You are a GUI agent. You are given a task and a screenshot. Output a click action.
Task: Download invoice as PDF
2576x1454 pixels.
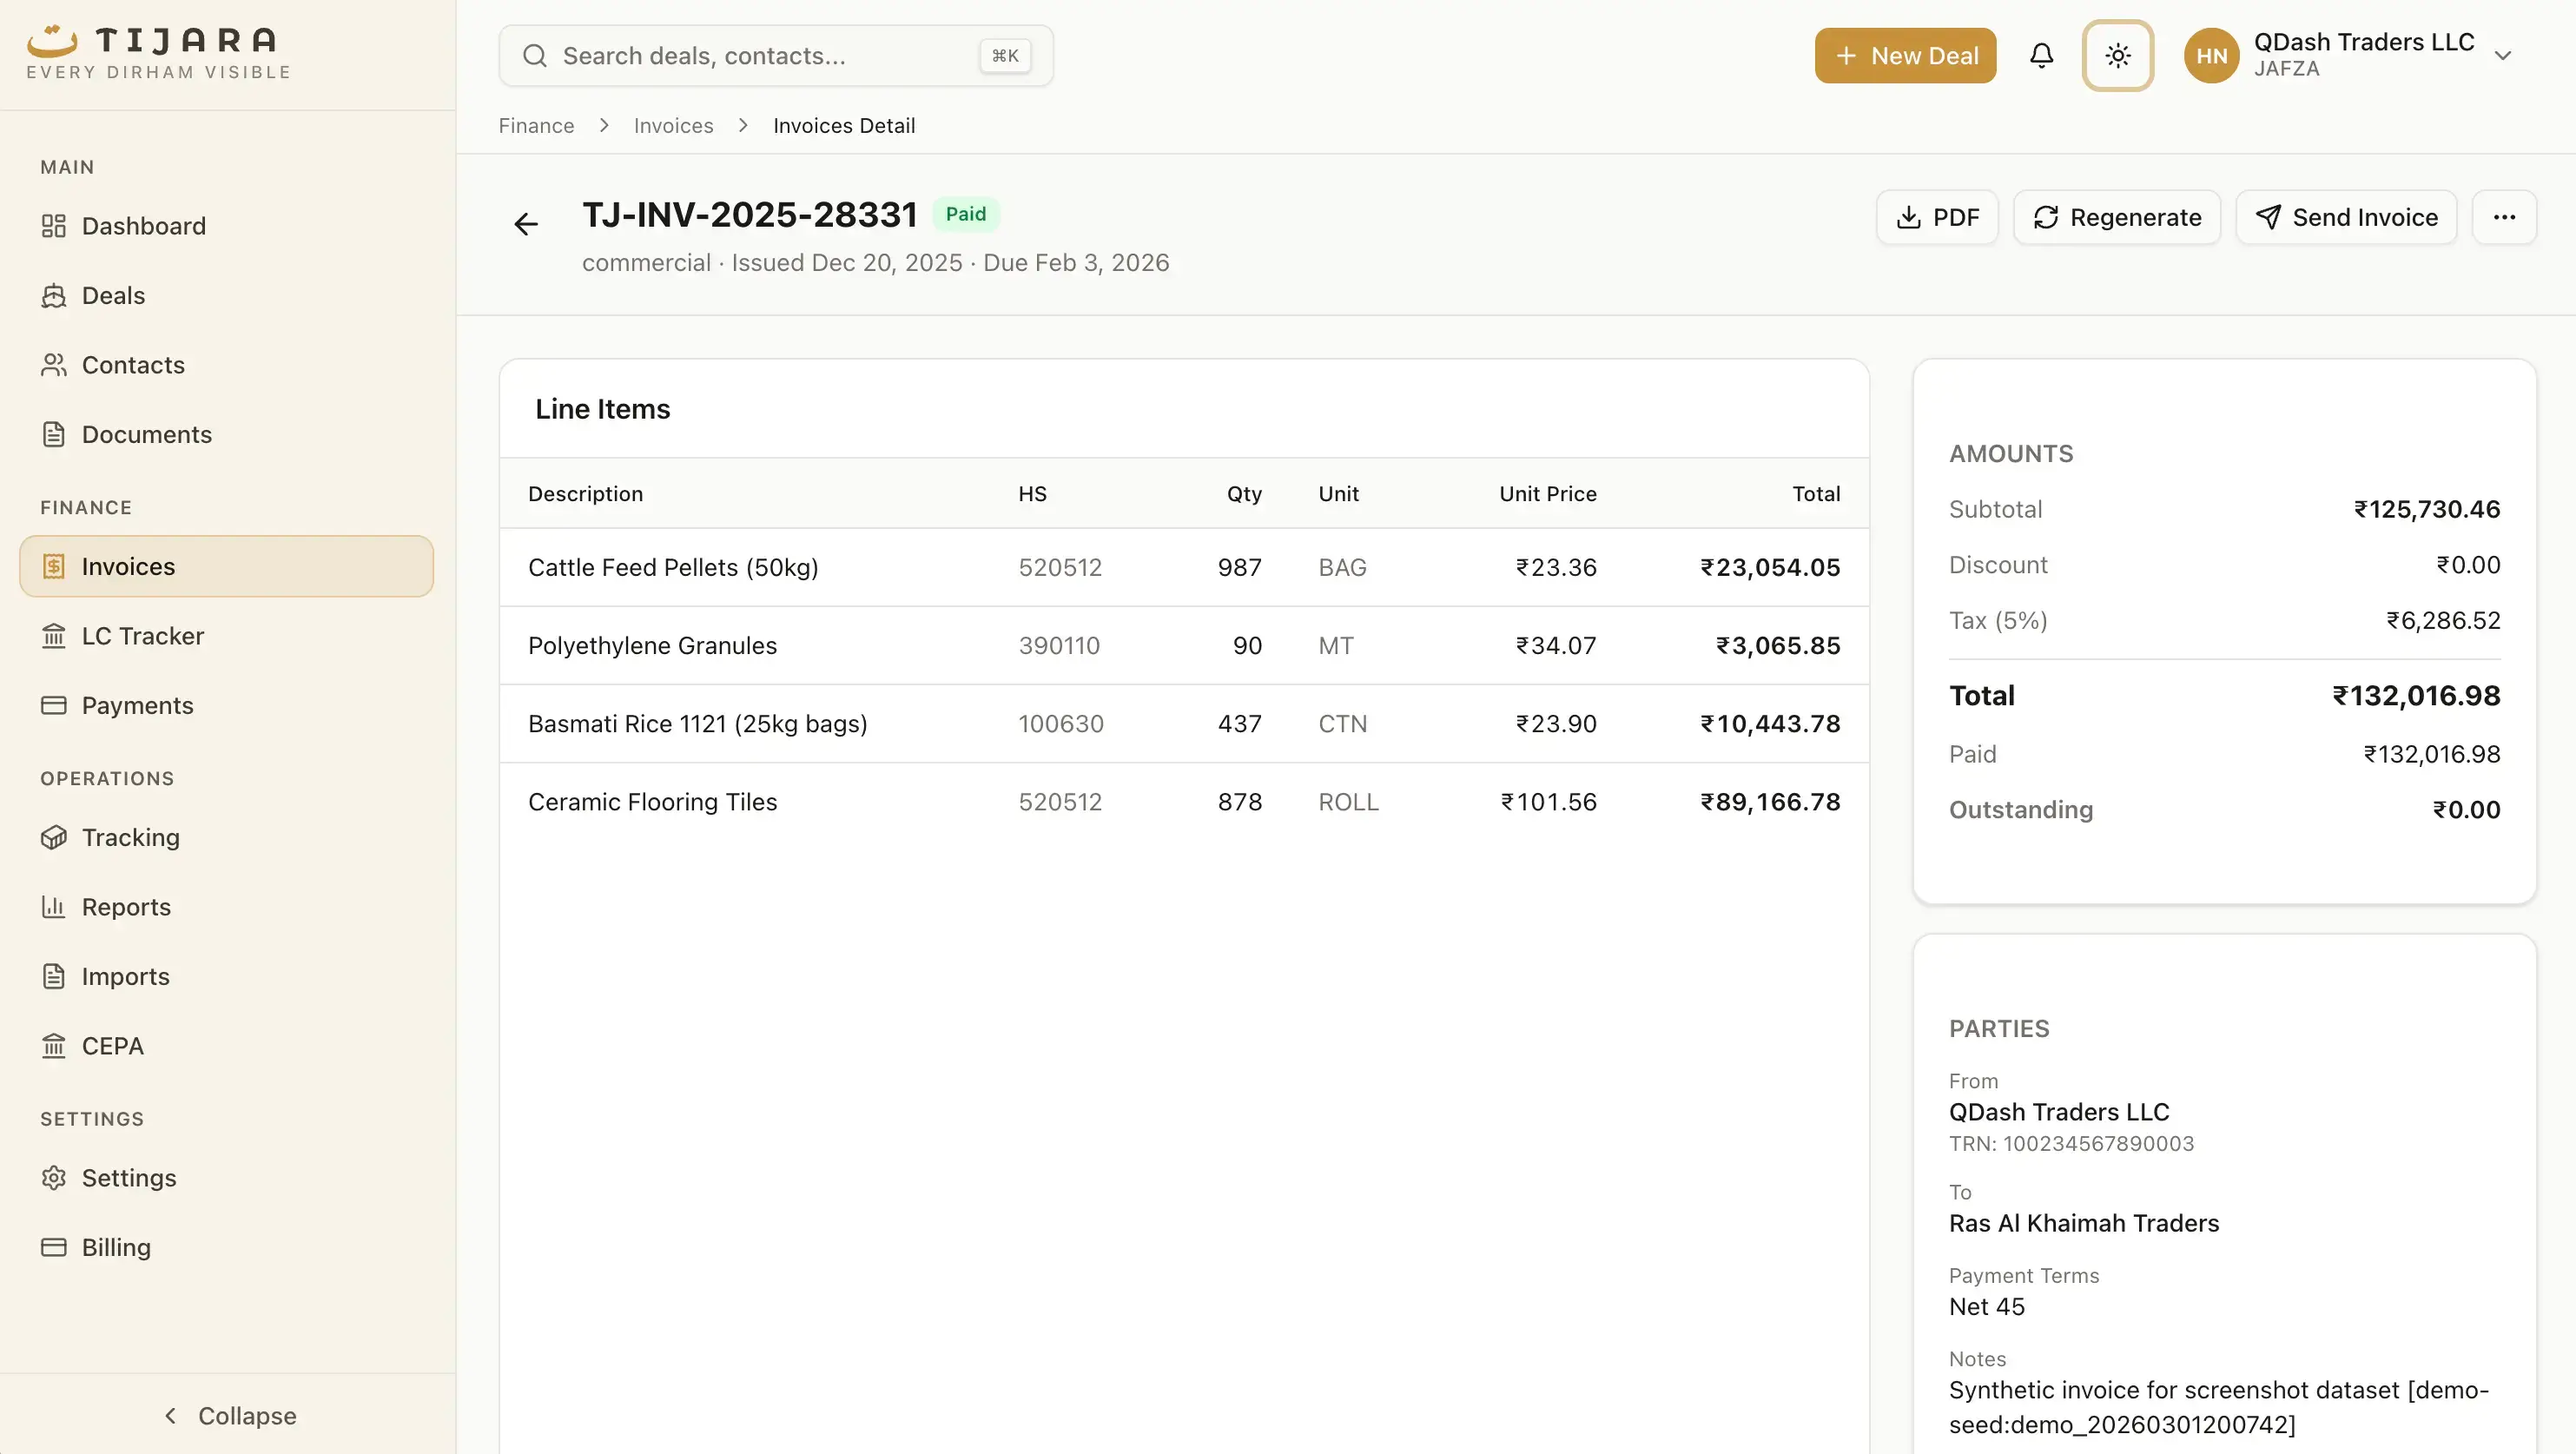coord(1936,217)
